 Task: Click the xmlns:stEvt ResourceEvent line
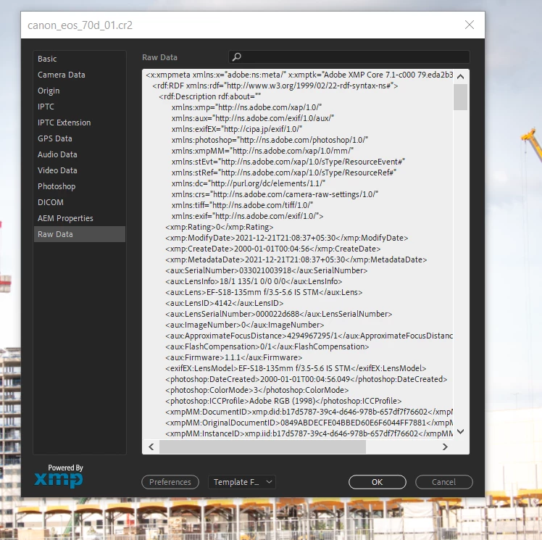[x=288, y=162]
